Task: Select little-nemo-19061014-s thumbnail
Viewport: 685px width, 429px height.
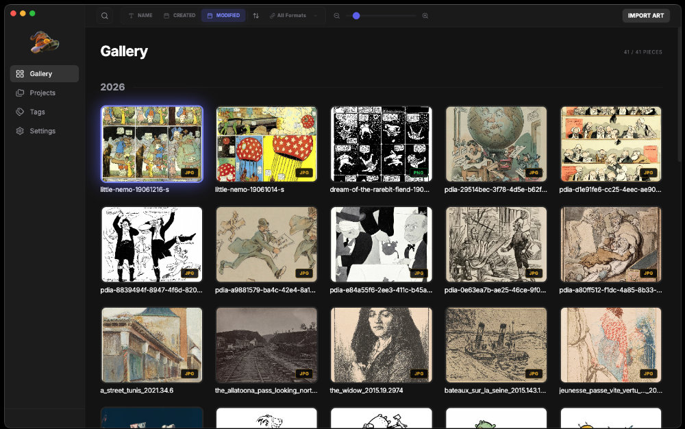Action: pos(266,144)
